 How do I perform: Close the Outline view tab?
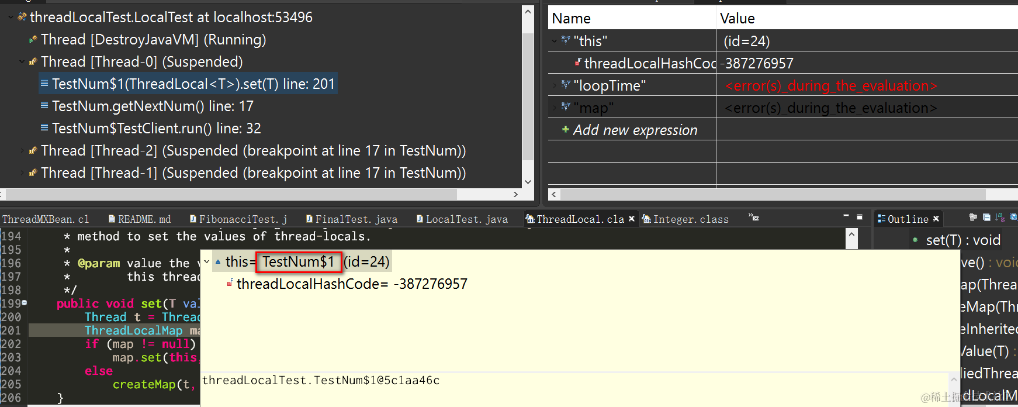point(936,219)
